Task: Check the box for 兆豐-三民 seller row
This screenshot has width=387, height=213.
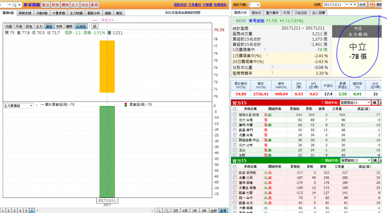Action: pos(234,177)
